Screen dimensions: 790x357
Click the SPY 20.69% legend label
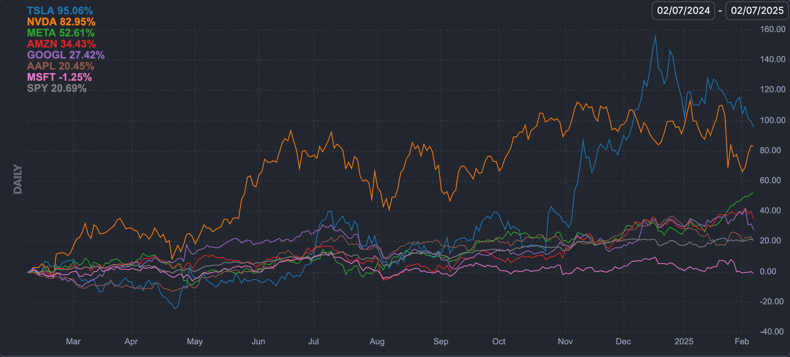pos(57,88)
